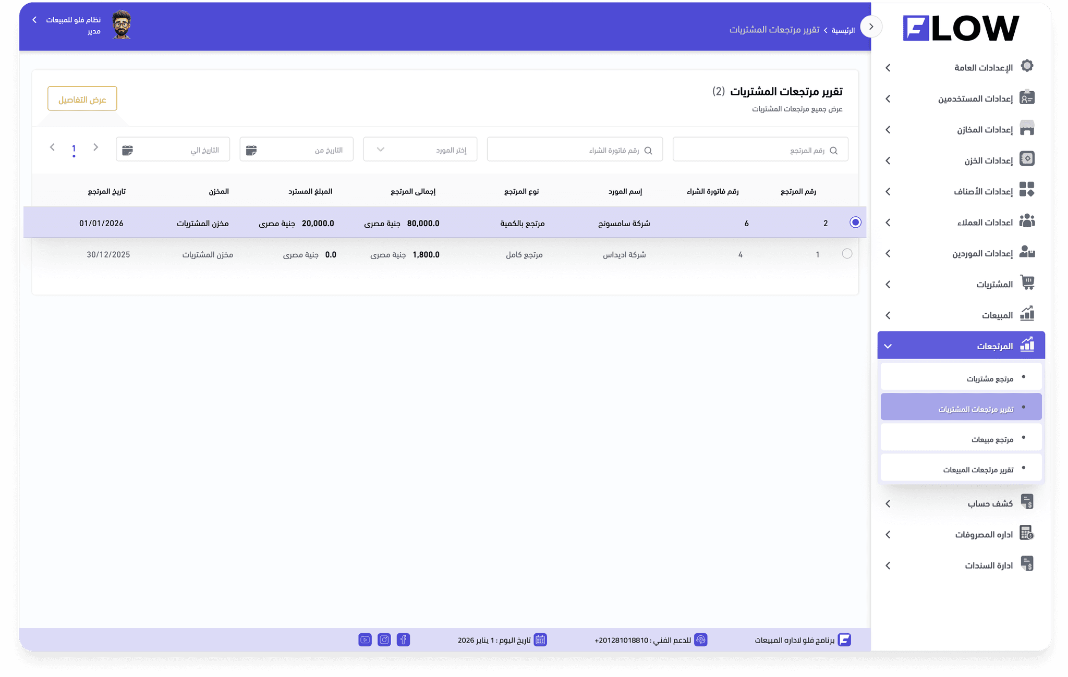
Task: Open the مرتجع مشتريات submenu item
Action: pyautogui.click(x=989, y=378)
